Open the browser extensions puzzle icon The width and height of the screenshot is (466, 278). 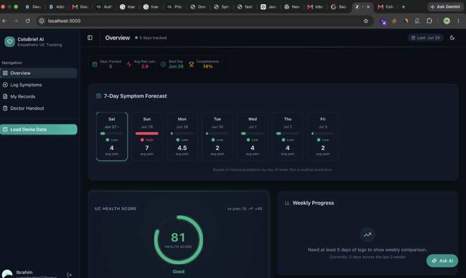429,21
